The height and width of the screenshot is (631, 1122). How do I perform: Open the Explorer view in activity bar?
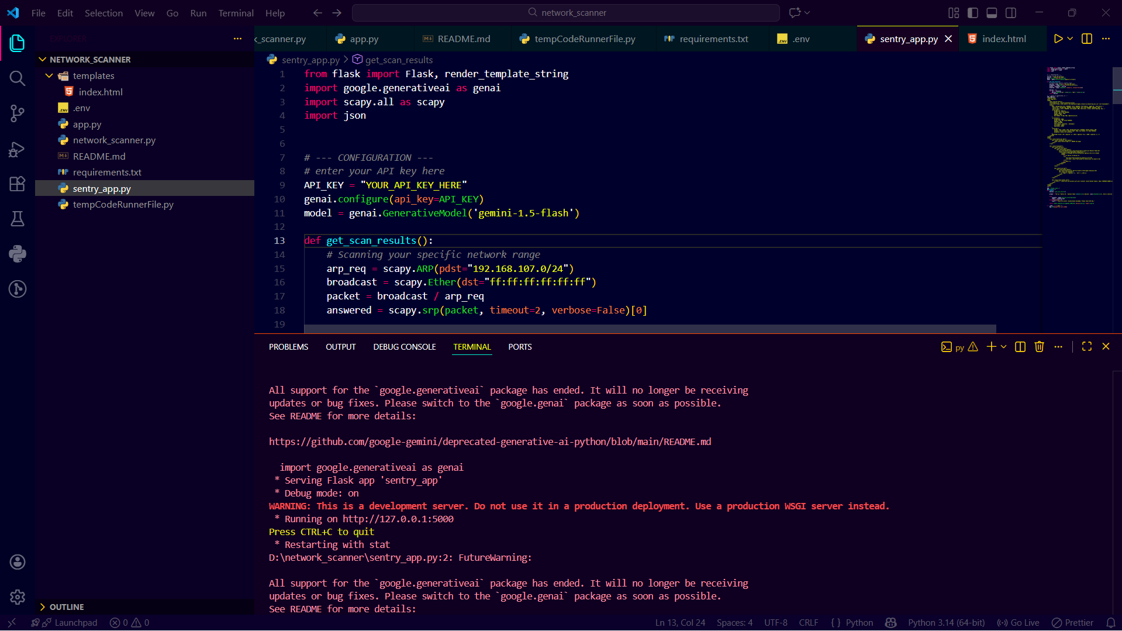[x=18, y=43]
